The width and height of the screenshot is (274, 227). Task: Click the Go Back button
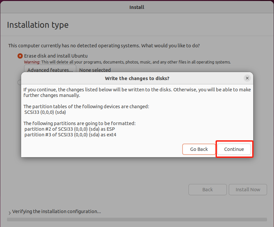[199, 149]
